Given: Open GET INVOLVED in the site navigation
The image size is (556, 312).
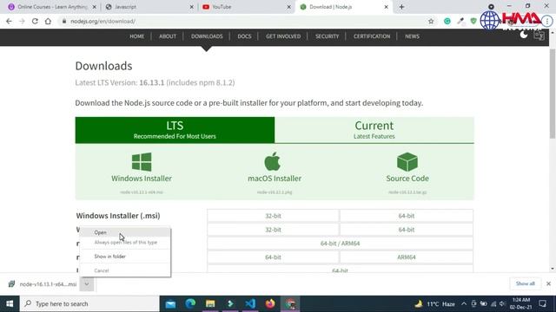Looking at the screenshot, I should point(283,36).
